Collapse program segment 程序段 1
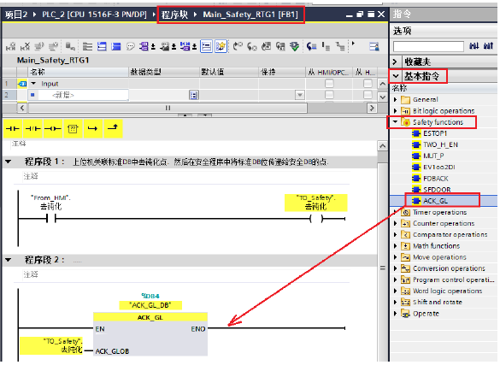Image resolution: width=500 pixels, height=365 pixels. point(9,162)
